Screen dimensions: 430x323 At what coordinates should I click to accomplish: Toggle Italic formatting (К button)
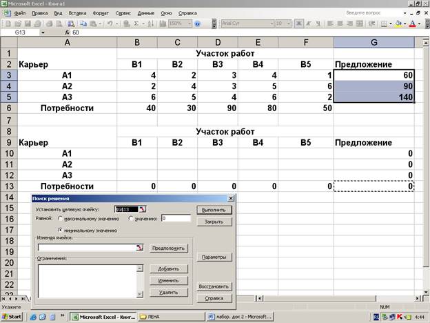point(309,23)
